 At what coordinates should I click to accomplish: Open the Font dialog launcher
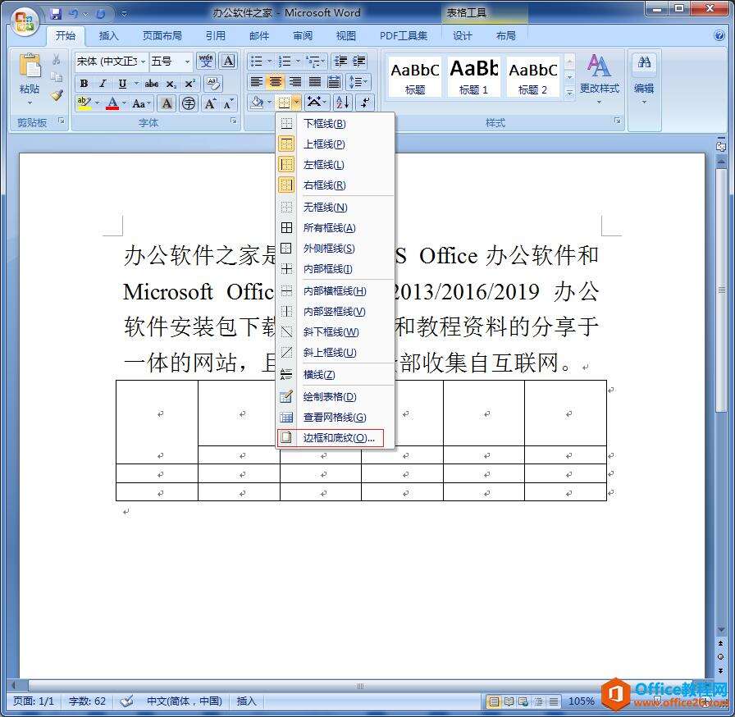click(234, 121)
